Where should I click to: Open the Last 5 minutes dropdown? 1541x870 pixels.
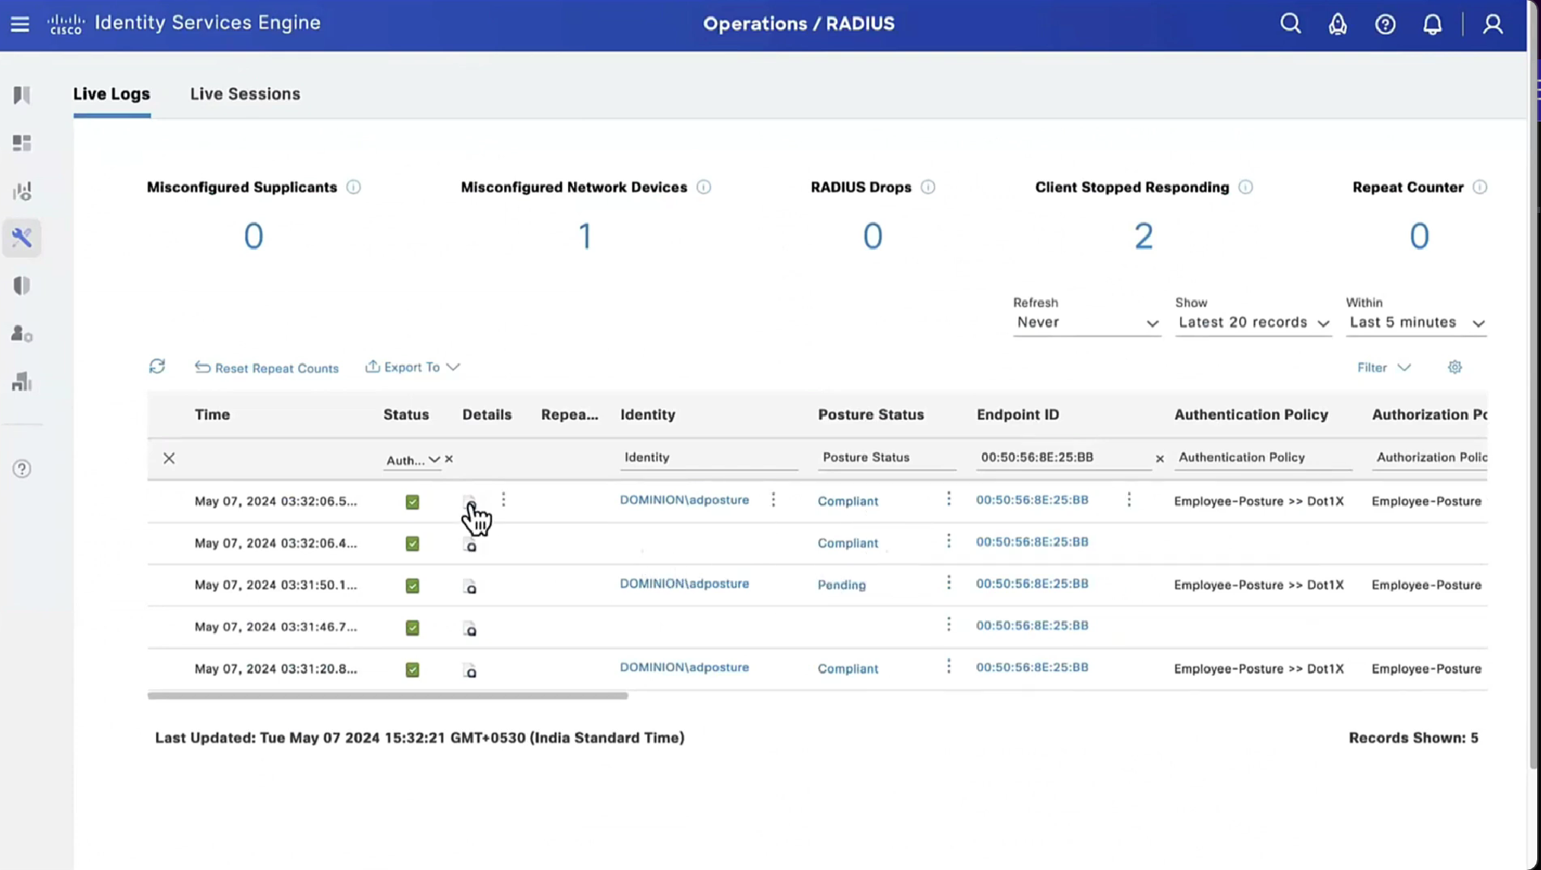[1416, 322]
